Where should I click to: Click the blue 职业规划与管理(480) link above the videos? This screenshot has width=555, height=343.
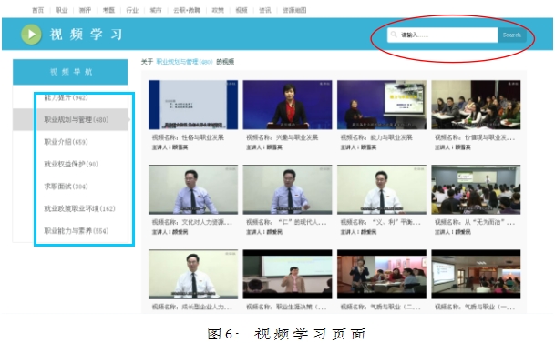pos(184,62)
